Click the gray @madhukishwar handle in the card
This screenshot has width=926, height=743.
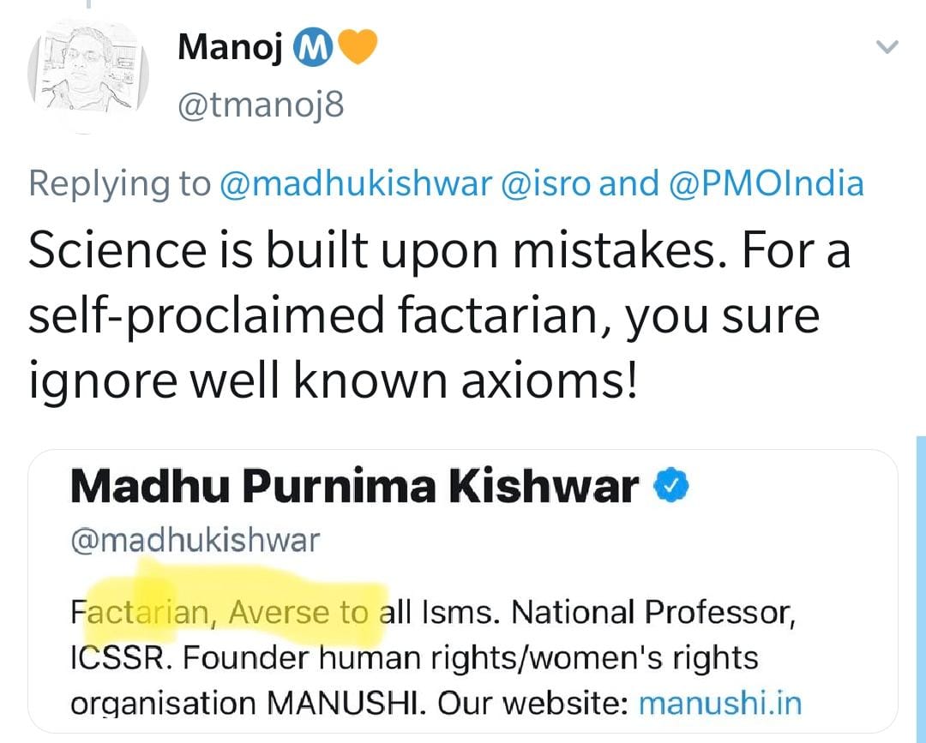195,541
